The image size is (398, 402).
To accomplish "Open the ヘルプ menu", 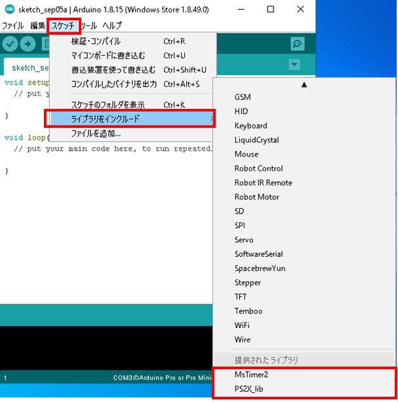I will point(112,26).
